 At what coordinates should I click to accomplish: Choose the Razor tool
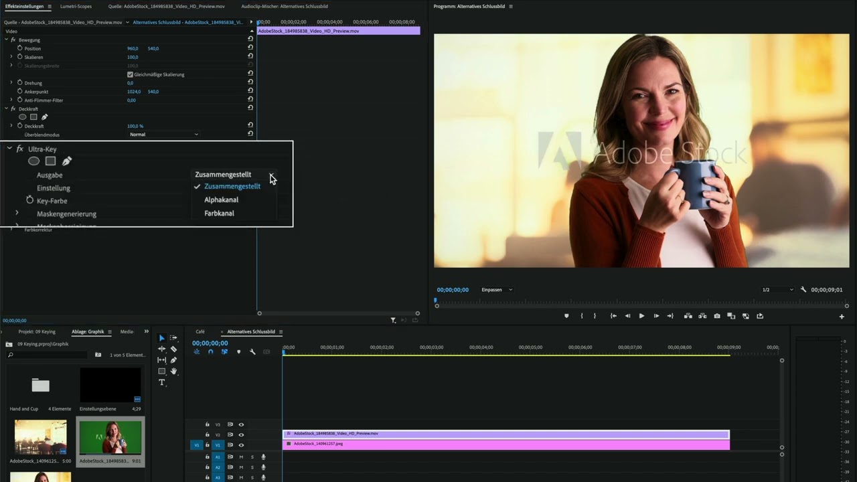tap(173, 349)
